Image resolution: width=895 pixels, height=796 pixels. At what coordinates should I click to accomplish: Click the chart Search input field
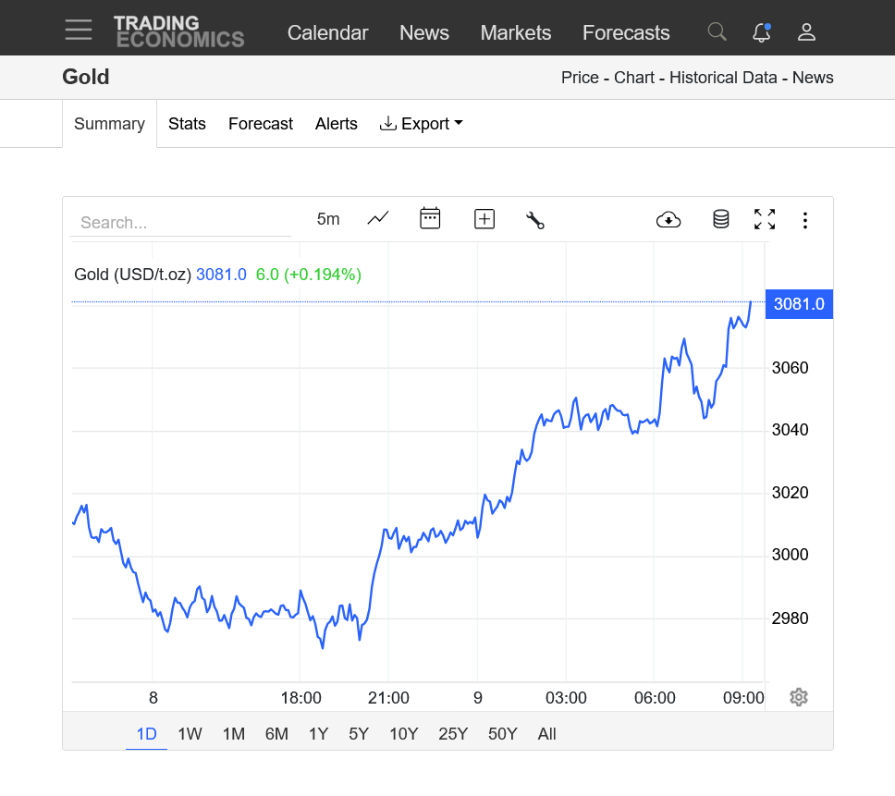[180, 223]
